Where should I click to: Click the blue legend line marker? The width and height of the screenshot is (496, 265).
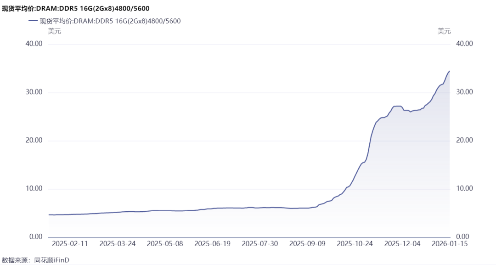tap(33, 21)
